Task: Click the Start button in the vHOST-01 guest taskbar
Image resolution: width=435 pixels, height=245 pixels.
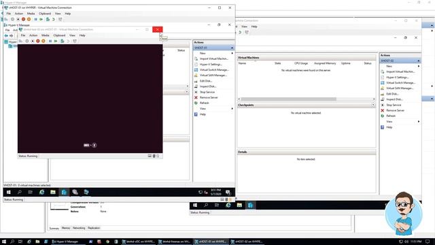Action: (x=9, y=192)
